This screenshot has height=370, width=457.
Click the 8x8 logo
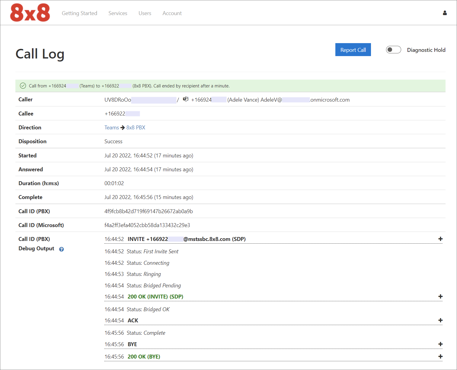[x=30, y=13]
